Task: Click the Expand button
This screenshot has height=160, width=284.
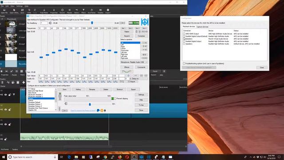Action: pyautogui.click(x=127, y=36)
